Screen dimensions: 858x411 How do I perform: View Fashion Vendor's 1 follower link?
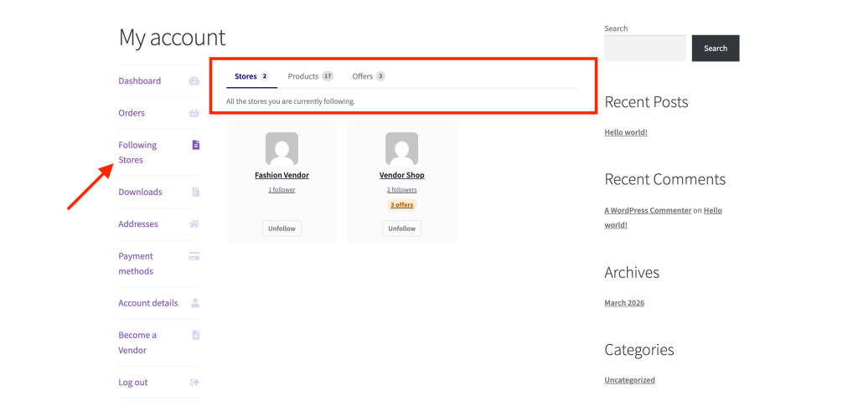(282, 190)
